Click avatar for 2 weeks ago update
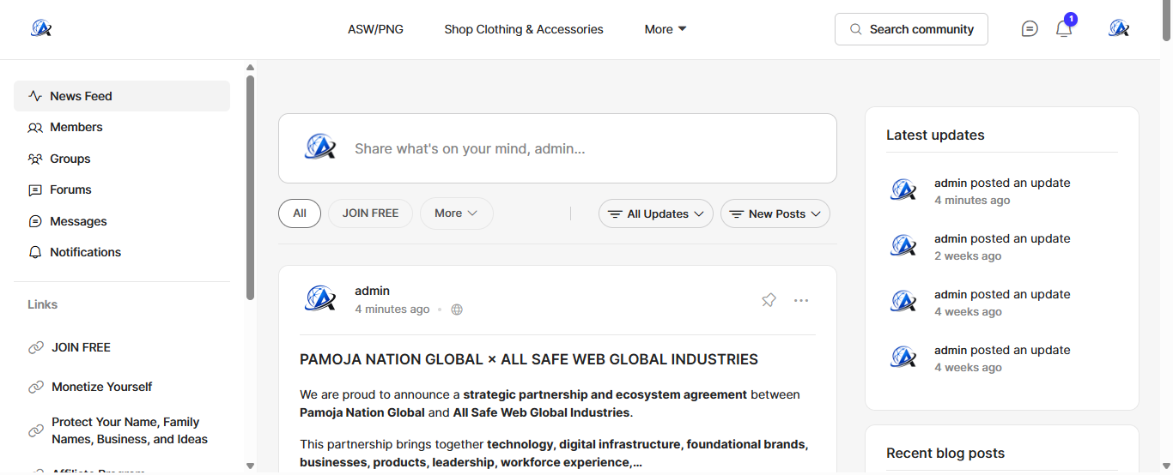 (903, 246)
